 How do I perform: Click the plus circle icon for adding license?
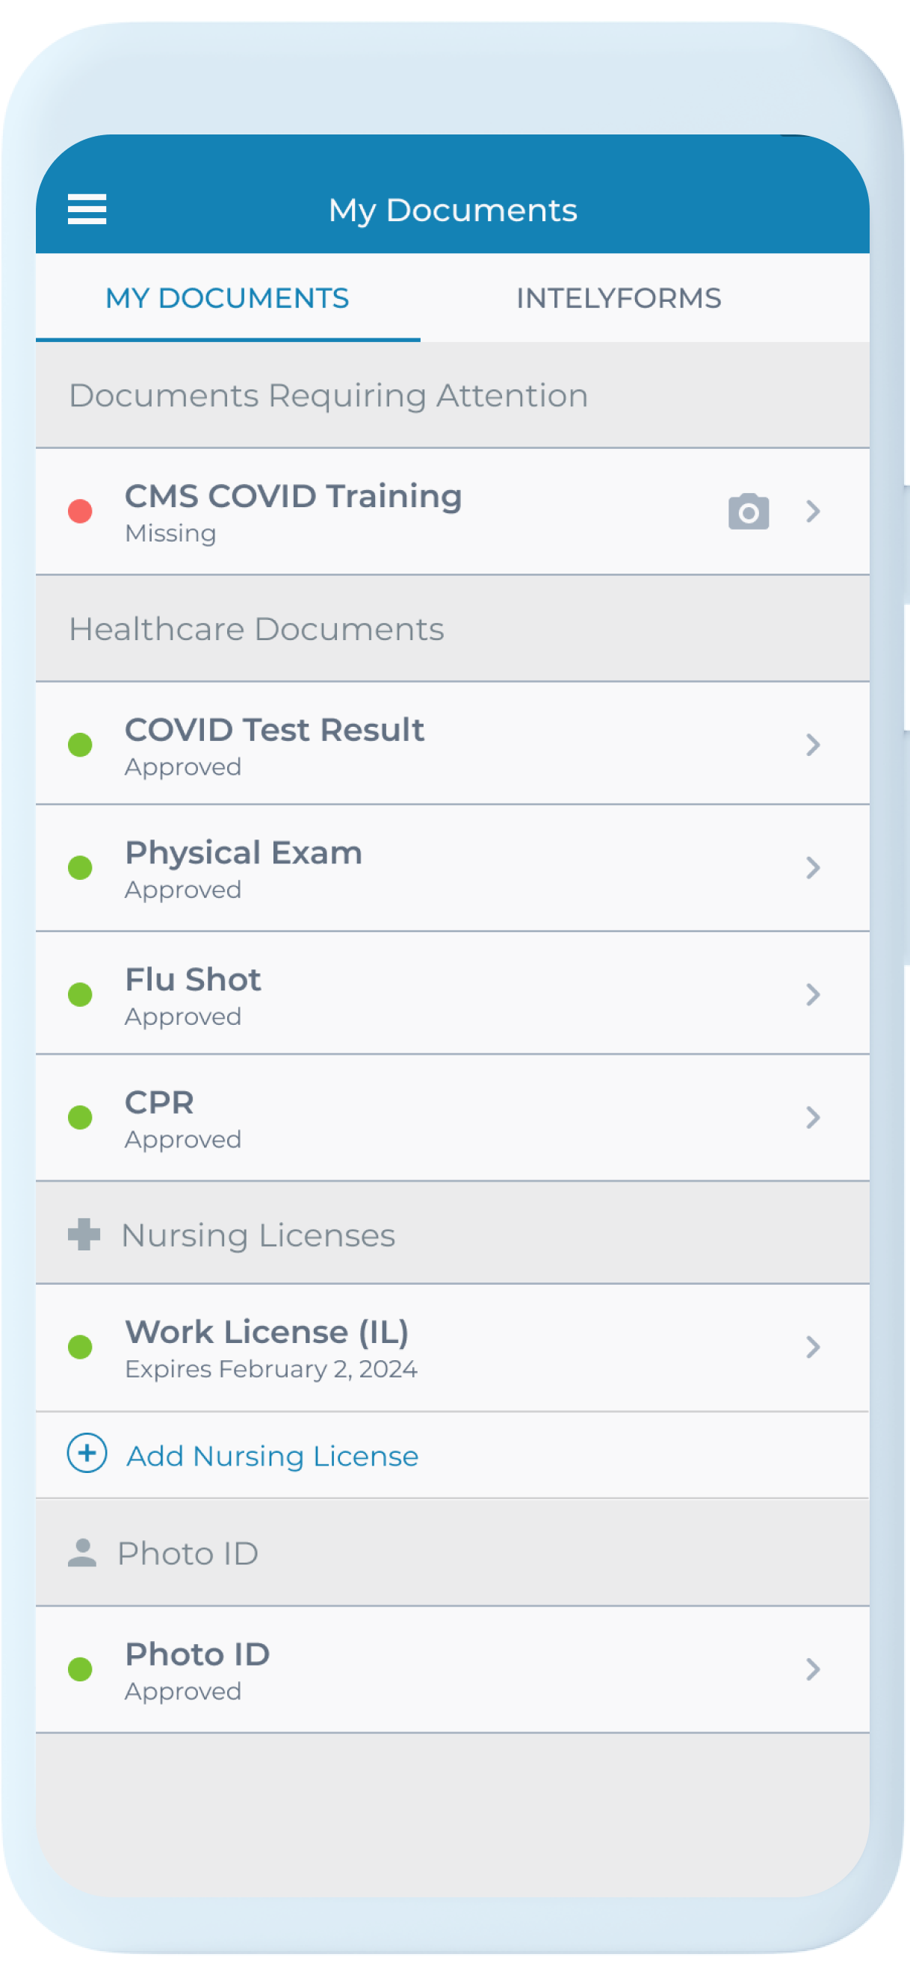[x=87, y=1453]
